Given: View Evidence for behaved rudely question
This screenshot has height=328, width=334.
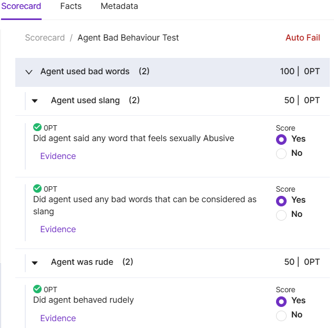Looking at the screenshot, I should click(58, 318).
